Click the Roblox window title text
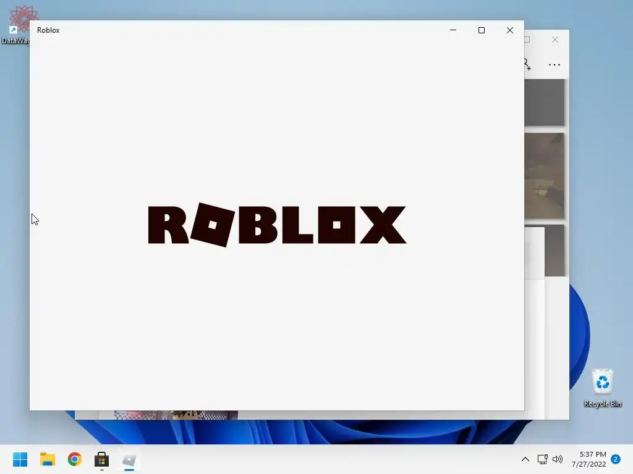Screen dimensions: 633x474 48,30
